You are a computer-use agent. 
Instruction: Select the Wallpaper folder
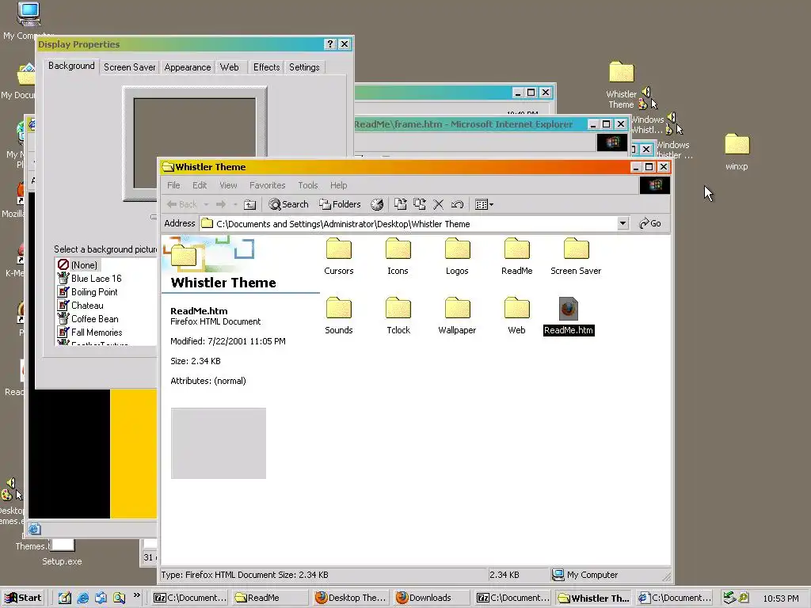(457, 316)
